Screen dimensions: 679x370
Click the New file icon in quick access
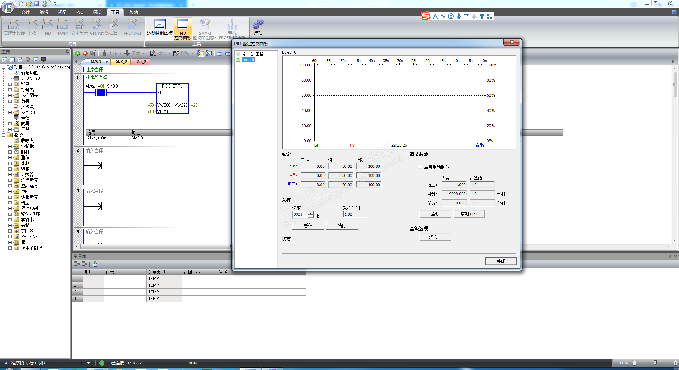[x=21, y=4]
